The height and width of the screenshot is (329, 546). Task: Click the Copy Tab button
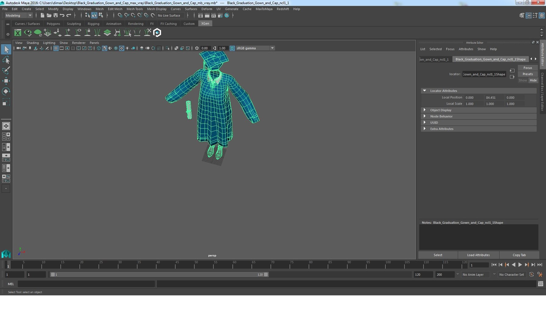pyautogui.click(x=519, y=255)
